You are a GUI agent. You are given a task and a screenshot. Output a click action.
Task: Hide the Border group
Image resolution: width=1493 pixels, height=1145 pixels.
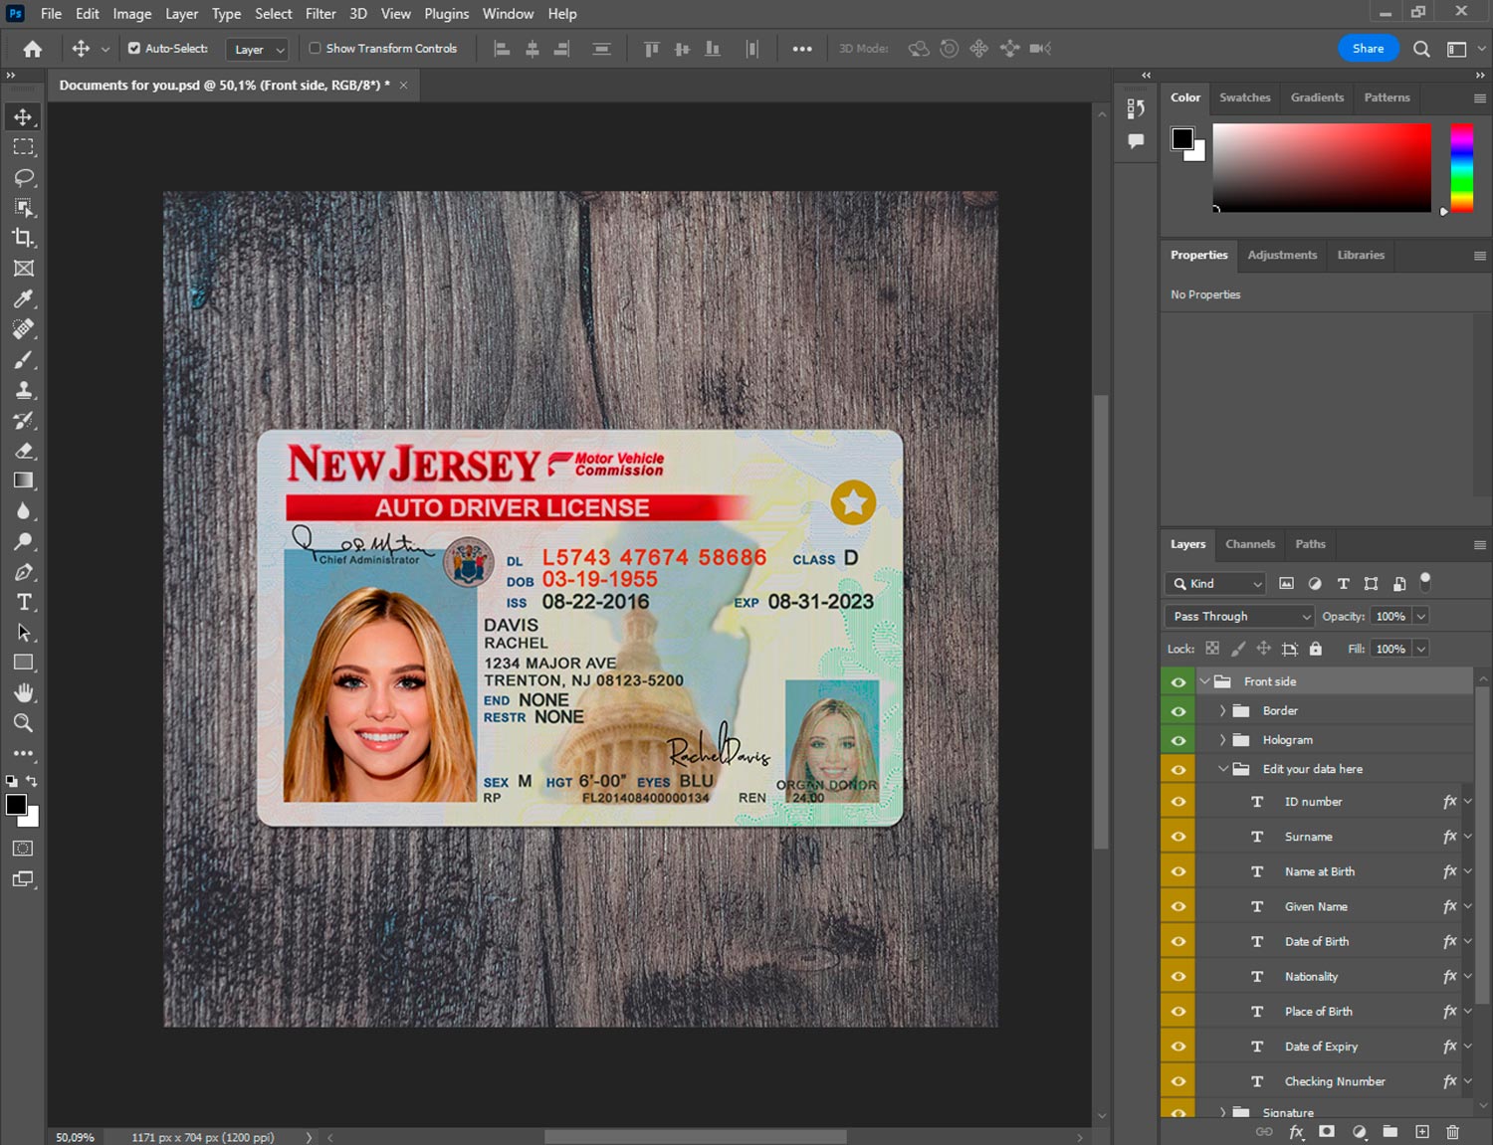click(1177, 710)
